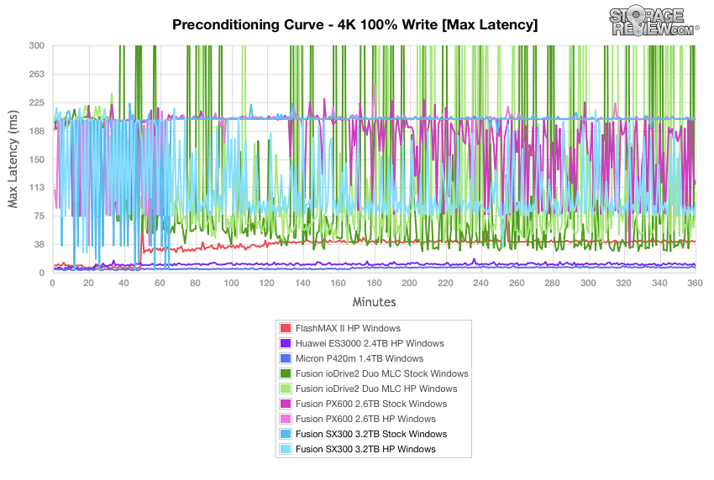Click the 60 x-axis tick label
Viewport: 714px width, 480px height.
click(x=160, y=283)
